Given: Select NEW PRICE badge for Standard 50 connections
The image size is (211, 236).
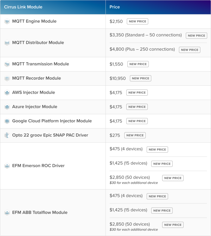Looking at the screenshot, I should (x=197, y=36).
